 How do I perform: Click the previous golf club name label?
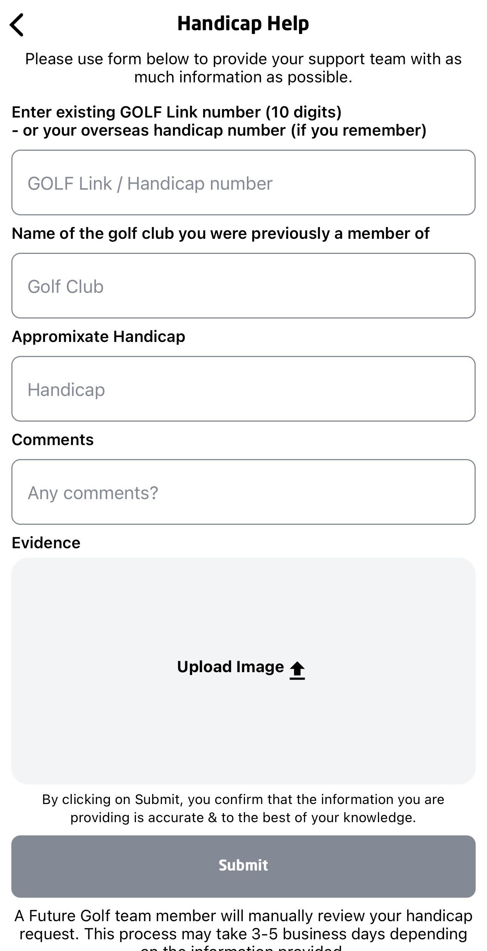tap(220, 233)
